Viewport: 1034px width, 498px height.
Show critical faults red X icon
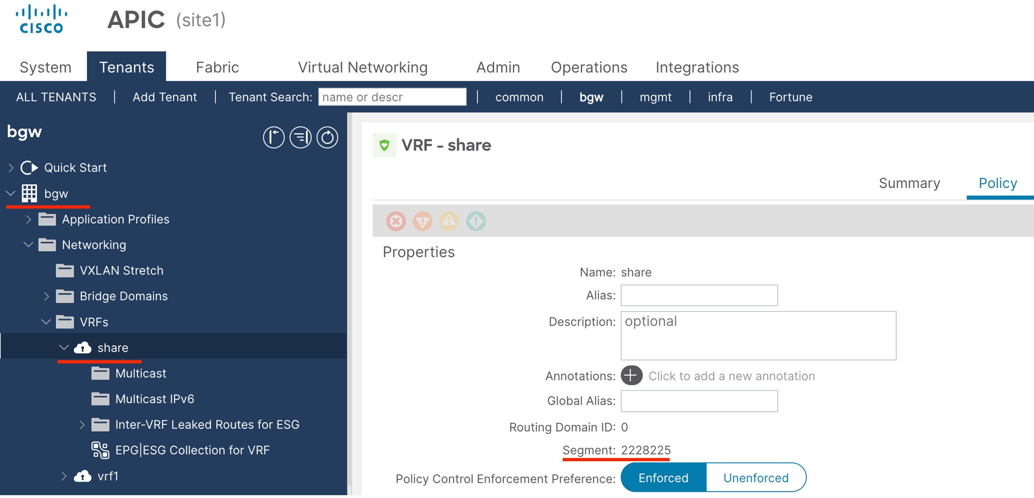pos(396,221)
